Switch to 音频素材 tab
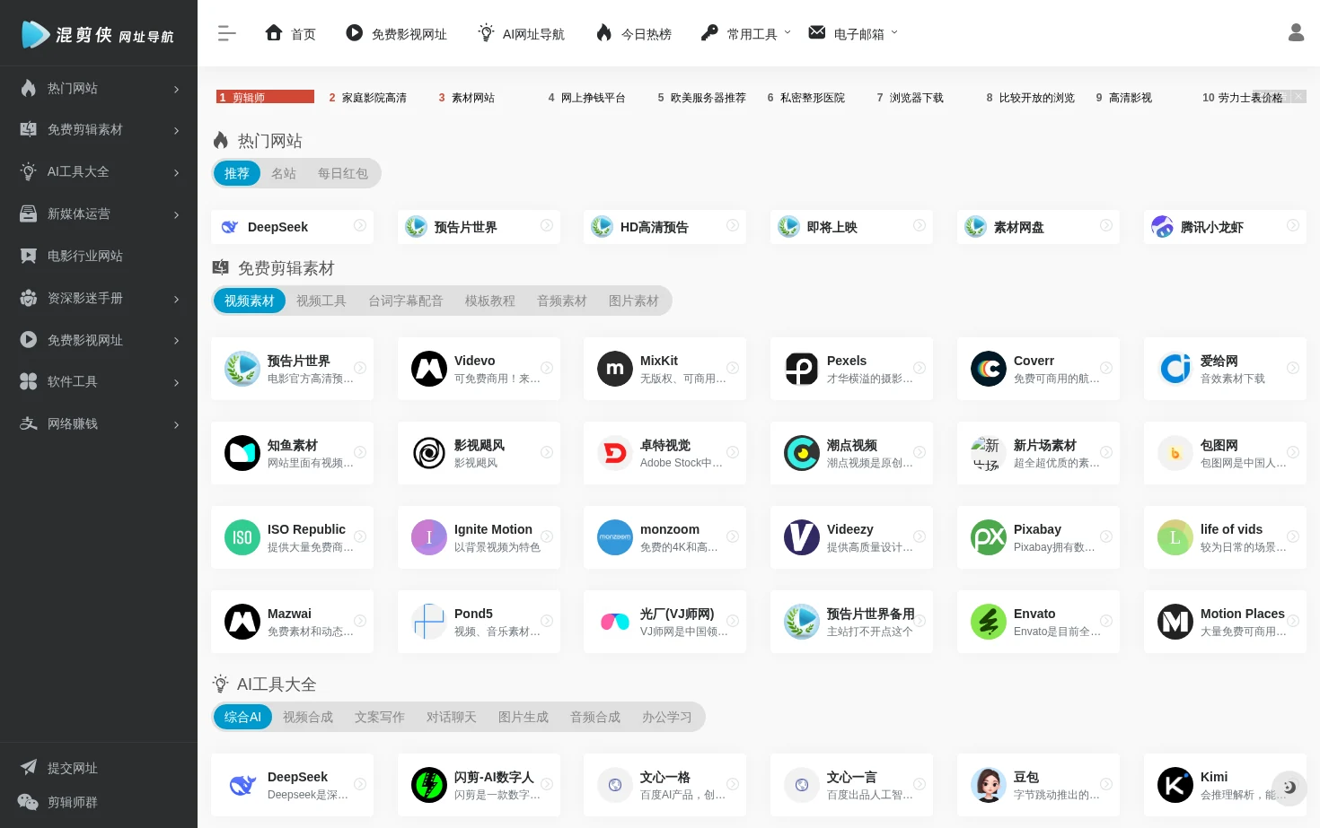The image size is (1320, 828). point(562,301)
